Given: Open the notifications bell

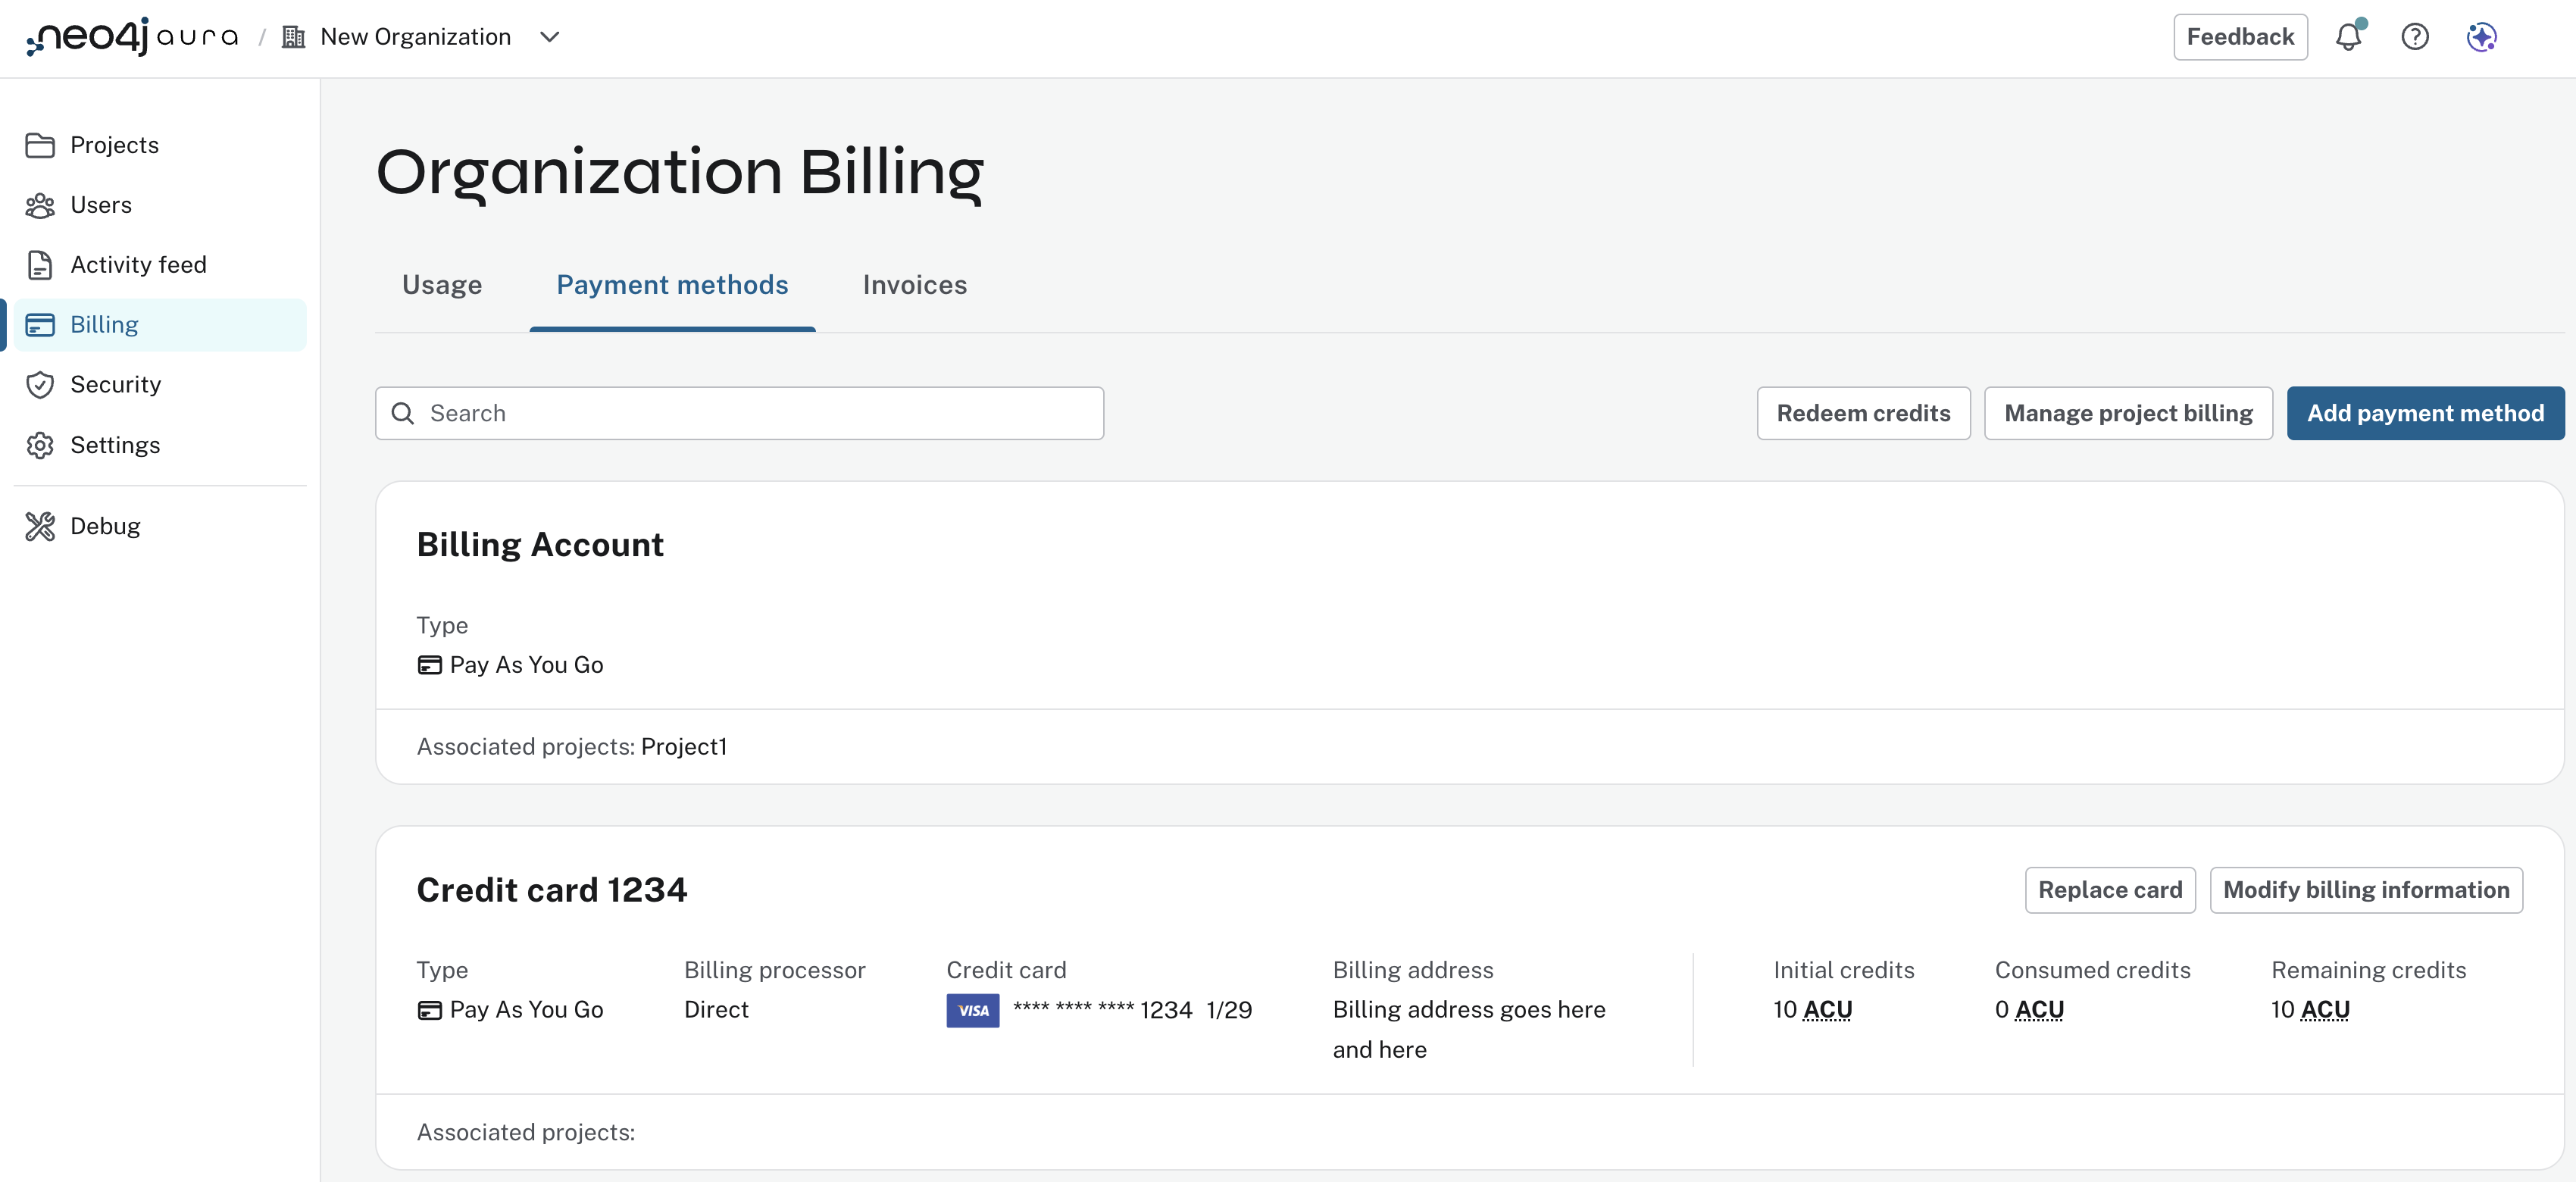Looking at the screenshot, I should coord(2348,37).
